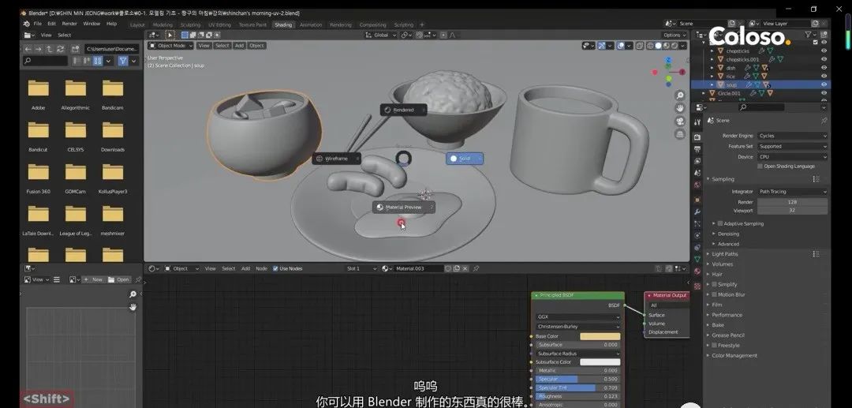The image size is (852, 408).
Task: Switch to Compositing workspace tab
Action: point(372,24)
